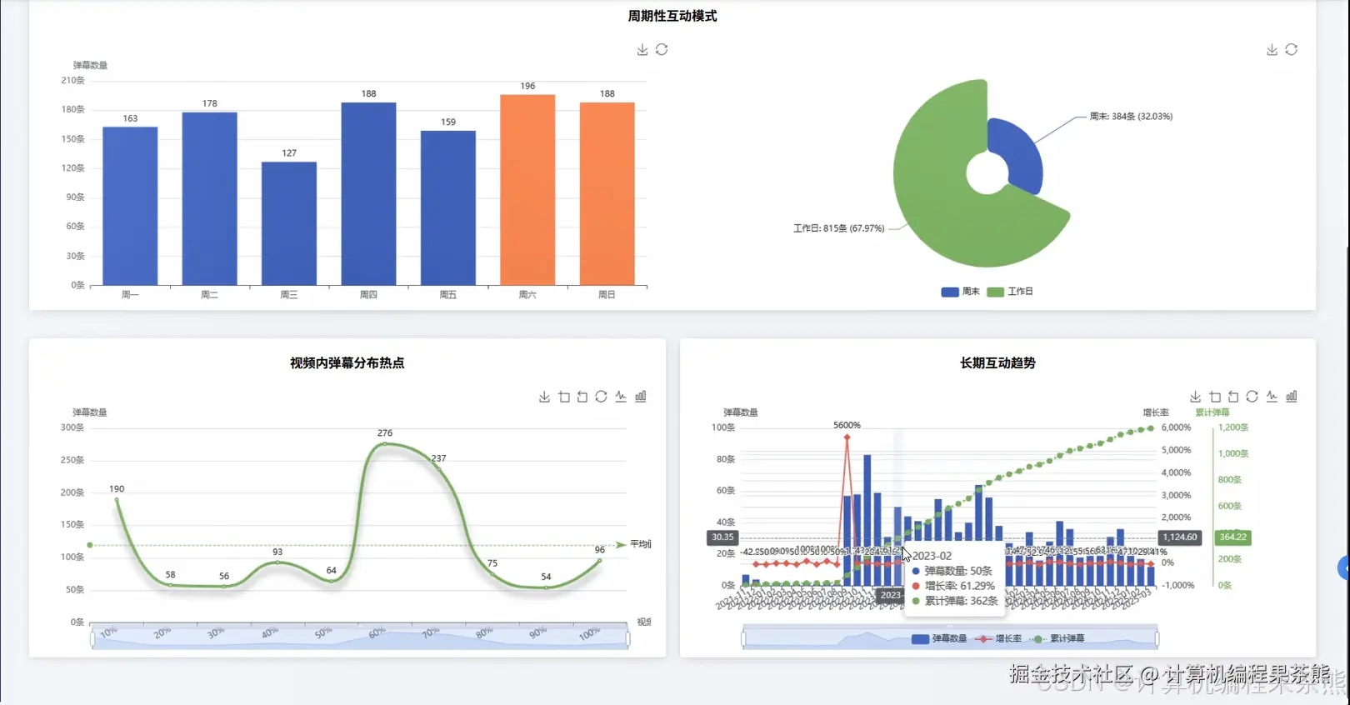Toggle the 工作日 legend series in pie chart
The image size is (1350, 705).
tap(1010, 292)
